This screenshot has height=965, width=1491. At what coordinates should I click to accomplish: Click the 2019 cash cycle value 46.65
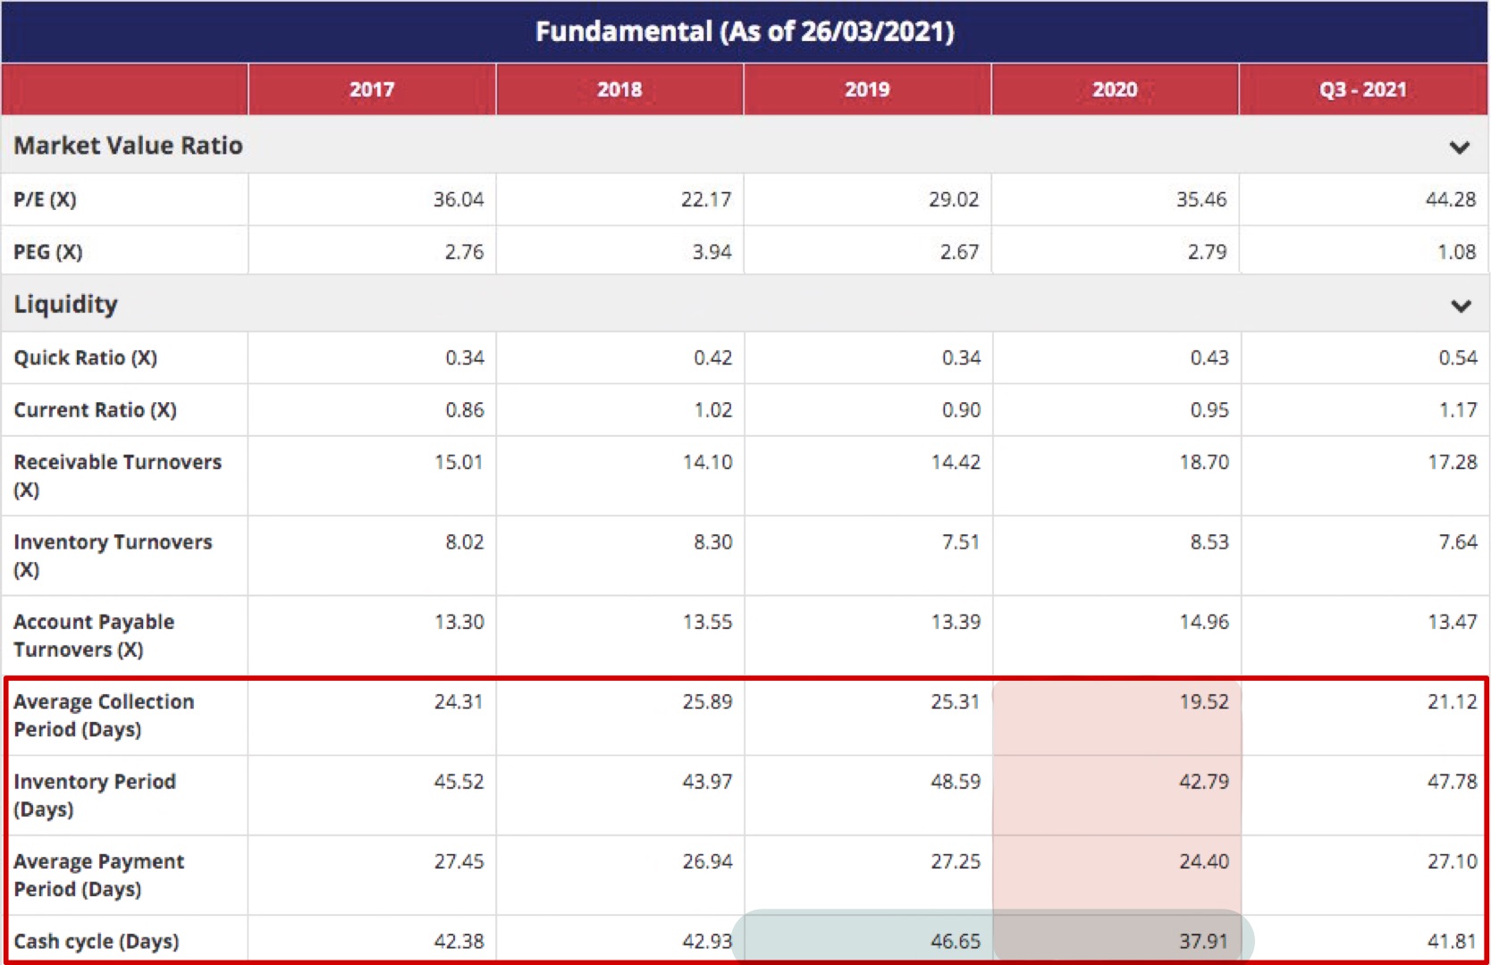click(955, 941)
